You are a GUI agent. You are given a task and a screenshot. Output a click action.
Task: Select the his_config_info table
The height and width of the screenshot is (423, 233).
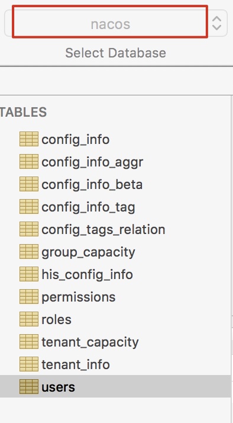coord(115,274)
